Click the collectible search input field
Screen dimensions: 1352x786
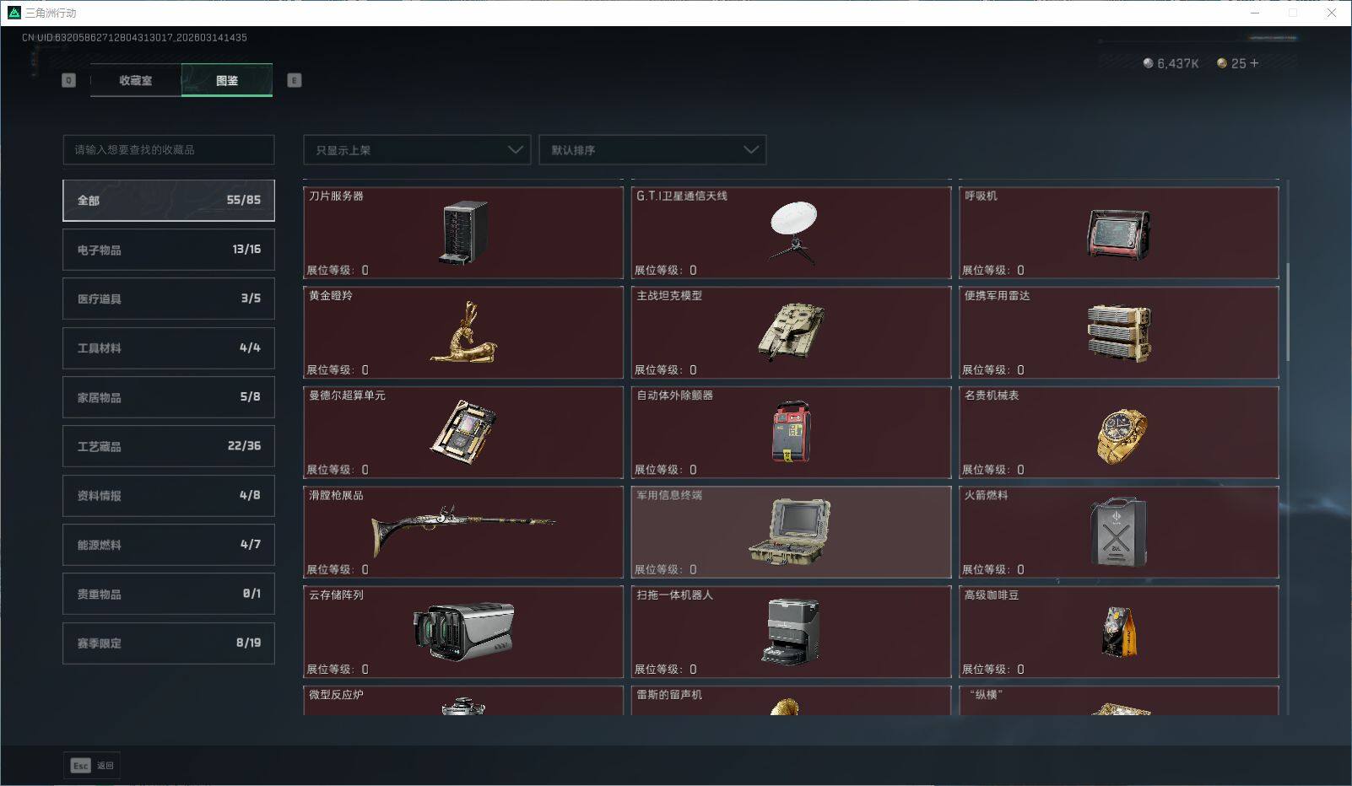168,149
